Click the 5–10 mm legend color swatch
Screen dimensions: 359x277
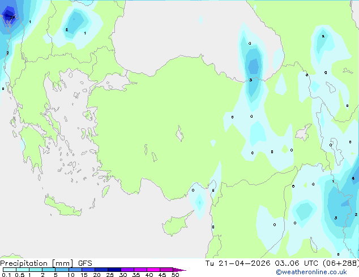click(x=62, y=270)
